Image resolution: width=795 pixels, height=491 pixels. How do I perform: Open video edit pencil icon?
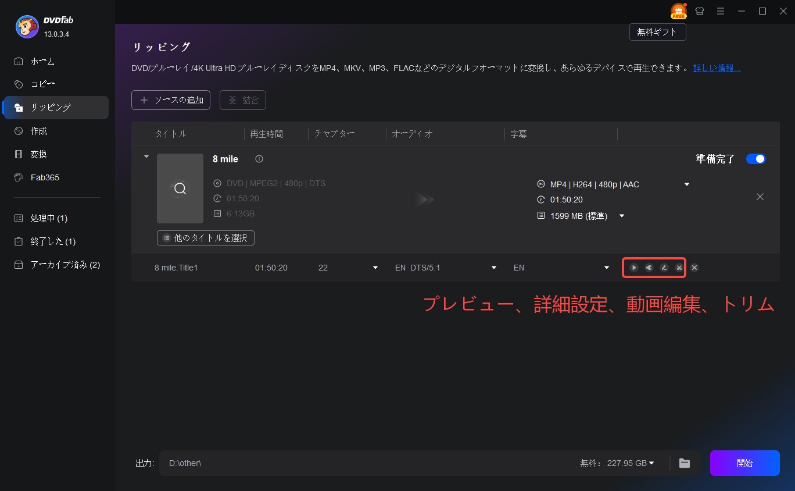(664, 268)
